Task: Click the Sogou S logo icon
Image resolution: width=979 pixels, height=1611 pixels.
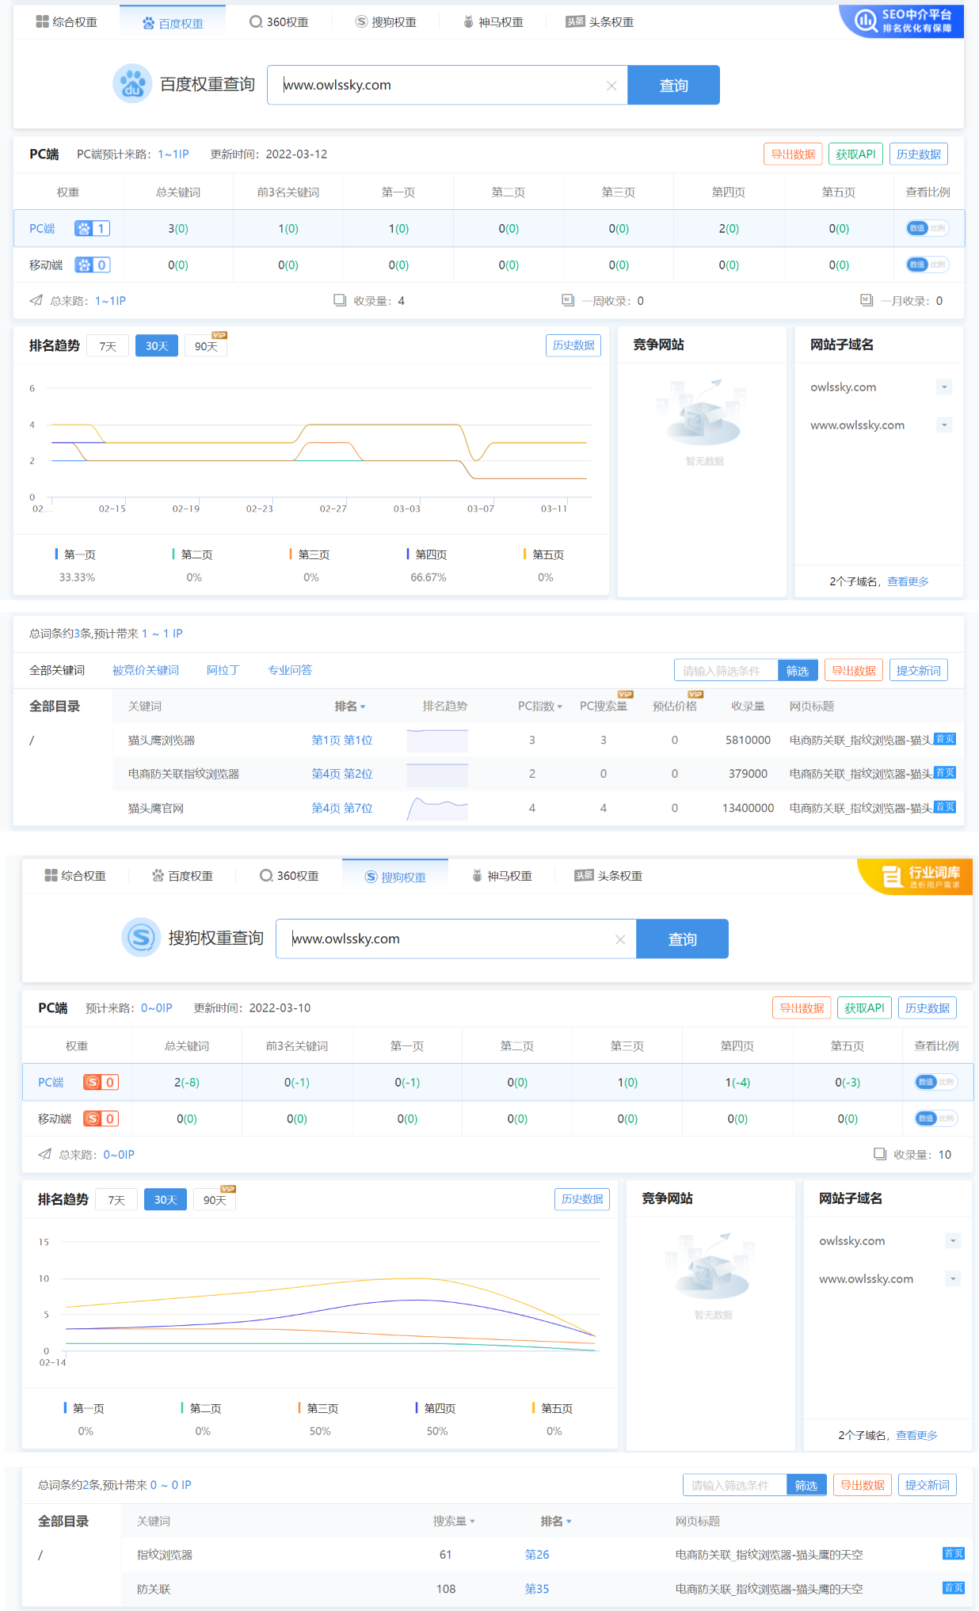Action: click(141, 938)
